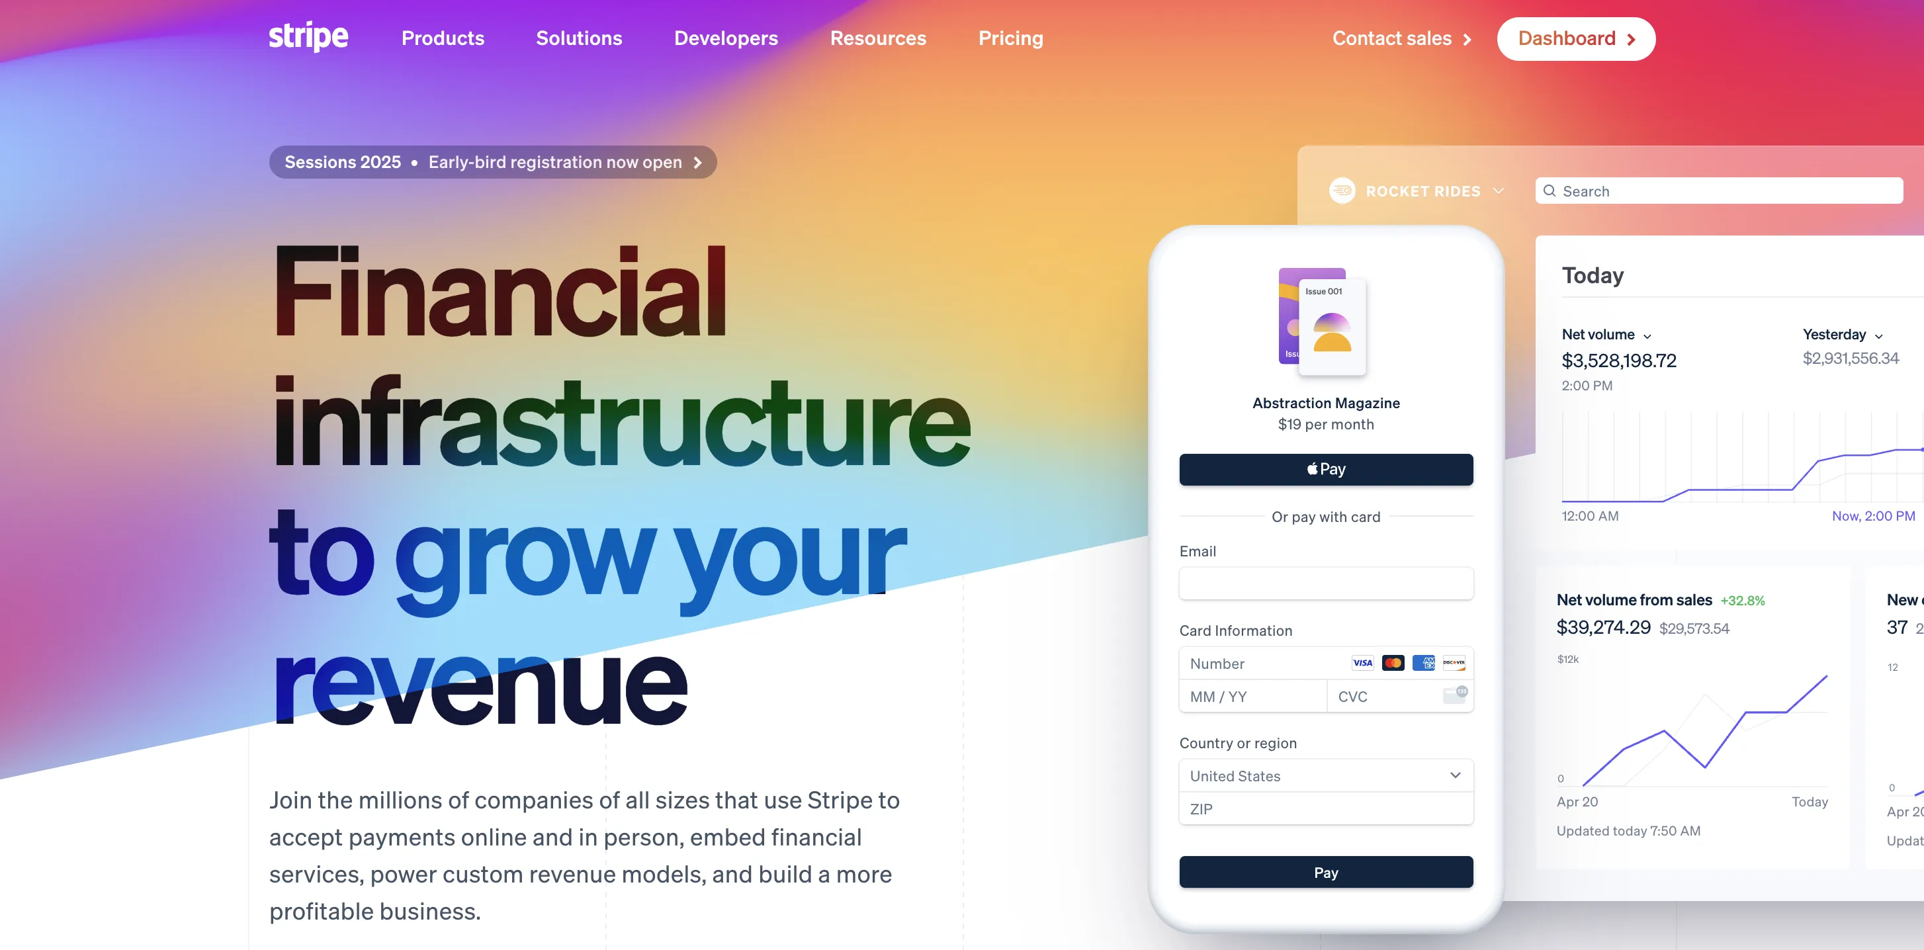Click the Dashboard button in navbar
The height and width of the screenshot is (950, 1924).
1575,37
